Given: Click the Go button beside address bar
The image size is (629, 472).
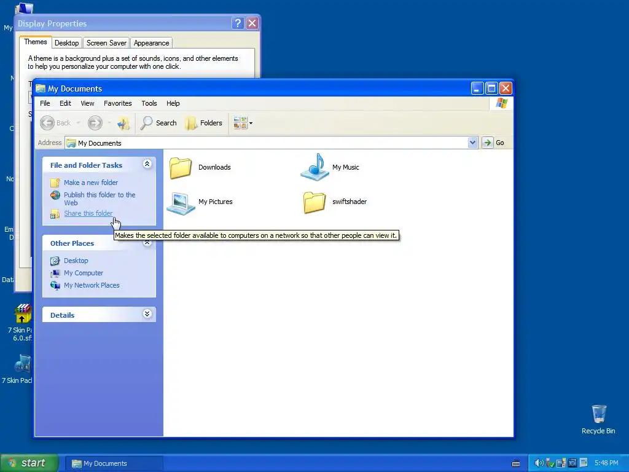Looking at the screenshot, I should [x=494, y=143].
